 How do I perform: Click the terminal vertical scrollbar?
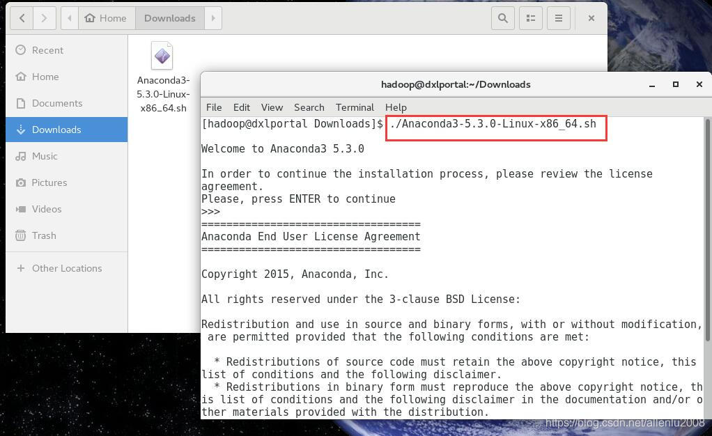[707, 229]
